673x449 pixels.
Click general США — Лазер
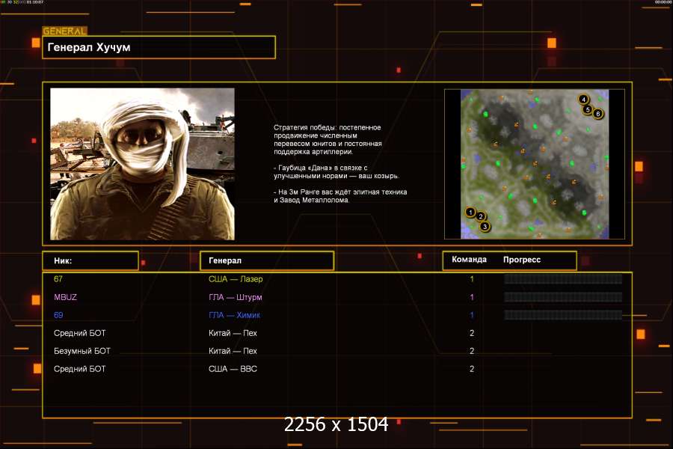(236, 279)
